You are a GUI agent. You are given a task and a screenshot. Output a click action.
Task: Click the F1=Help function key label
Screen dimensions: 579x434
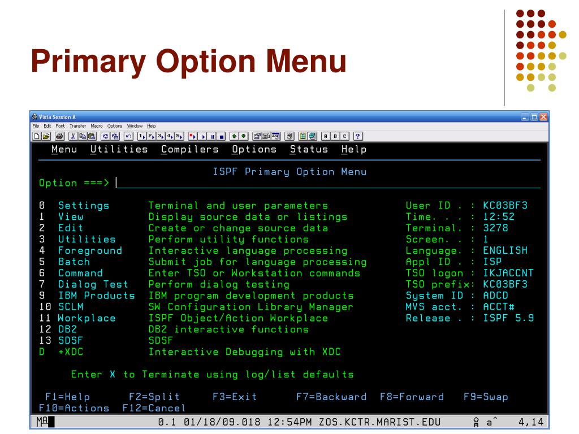(68, 397)
